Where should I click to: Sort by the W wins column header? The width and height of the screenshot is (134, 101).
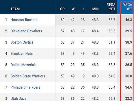click(x=73, y=9)
